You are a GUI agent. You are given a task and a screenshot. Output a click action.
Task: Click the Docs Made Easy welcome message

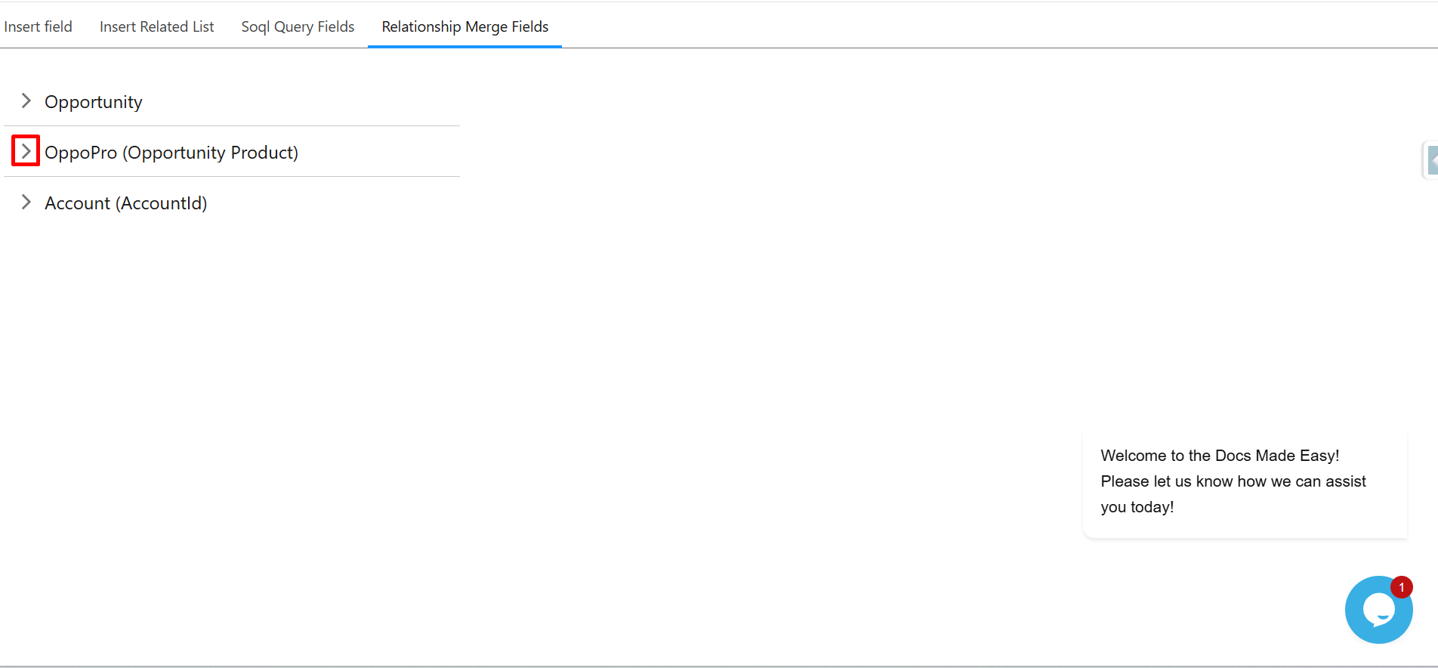[1244, 481]
